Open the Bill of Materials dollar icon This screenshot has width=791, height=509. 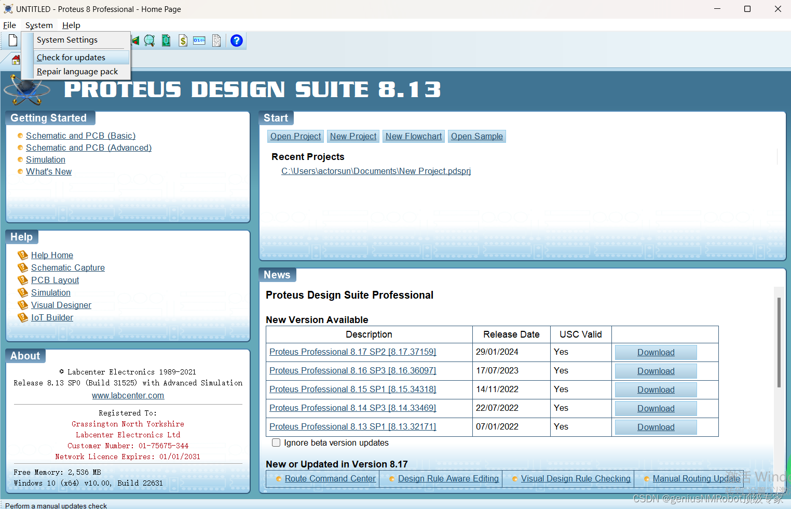(x=183, y=41)
